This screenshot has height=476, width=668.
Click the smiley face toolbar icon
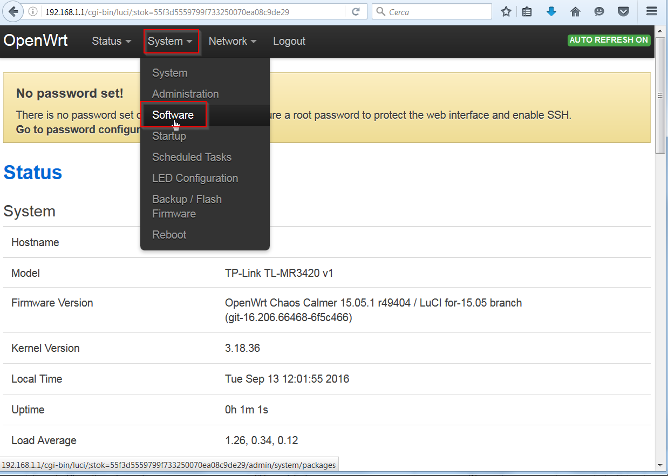coord(599,11)
